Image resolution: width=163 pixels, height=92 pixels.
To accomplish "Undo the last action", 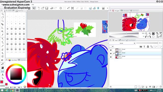I will [x=52, y=8].
